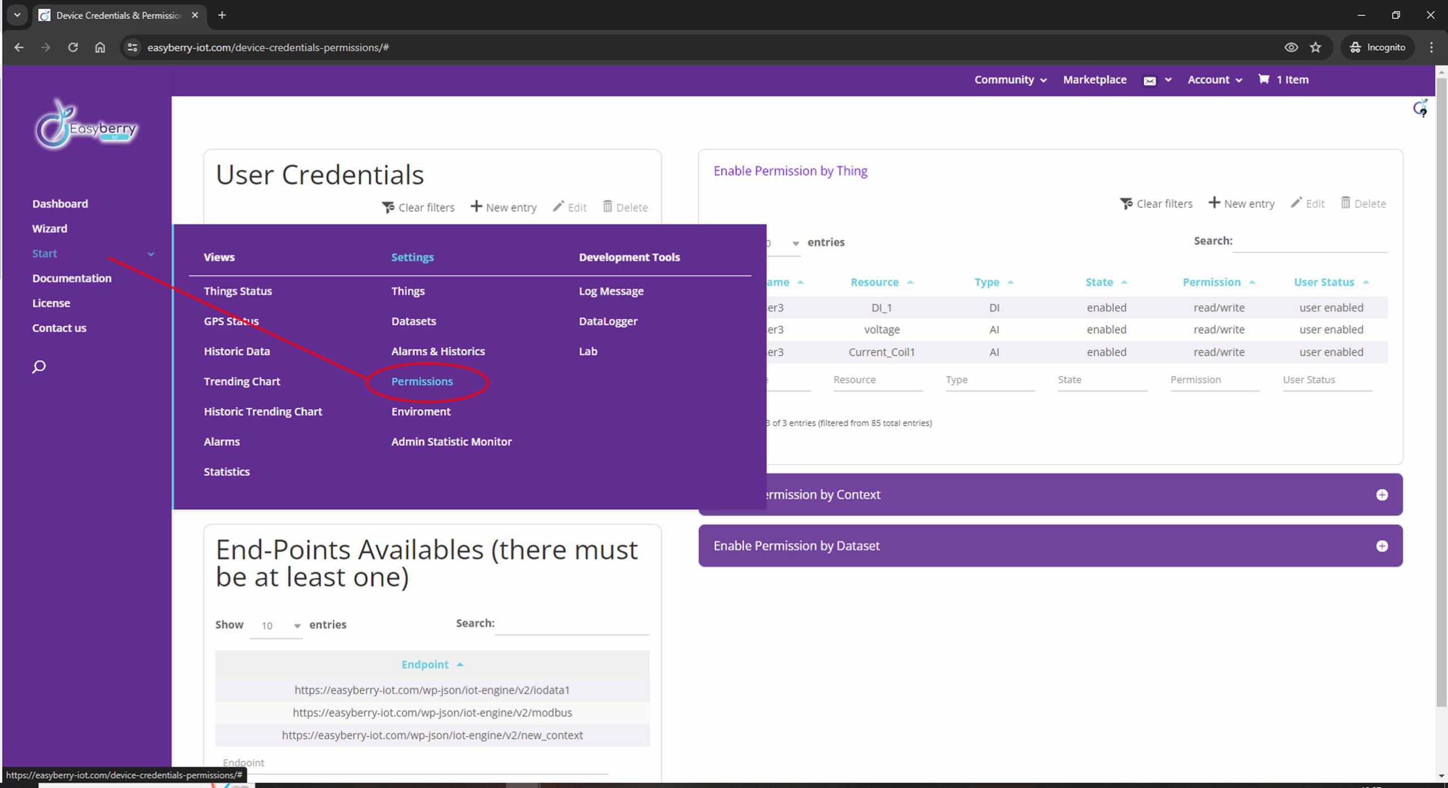Click the Enable Permission by Thing heading
The height and width of the screenshot is (788, 1448).
[x=790, y=171]
